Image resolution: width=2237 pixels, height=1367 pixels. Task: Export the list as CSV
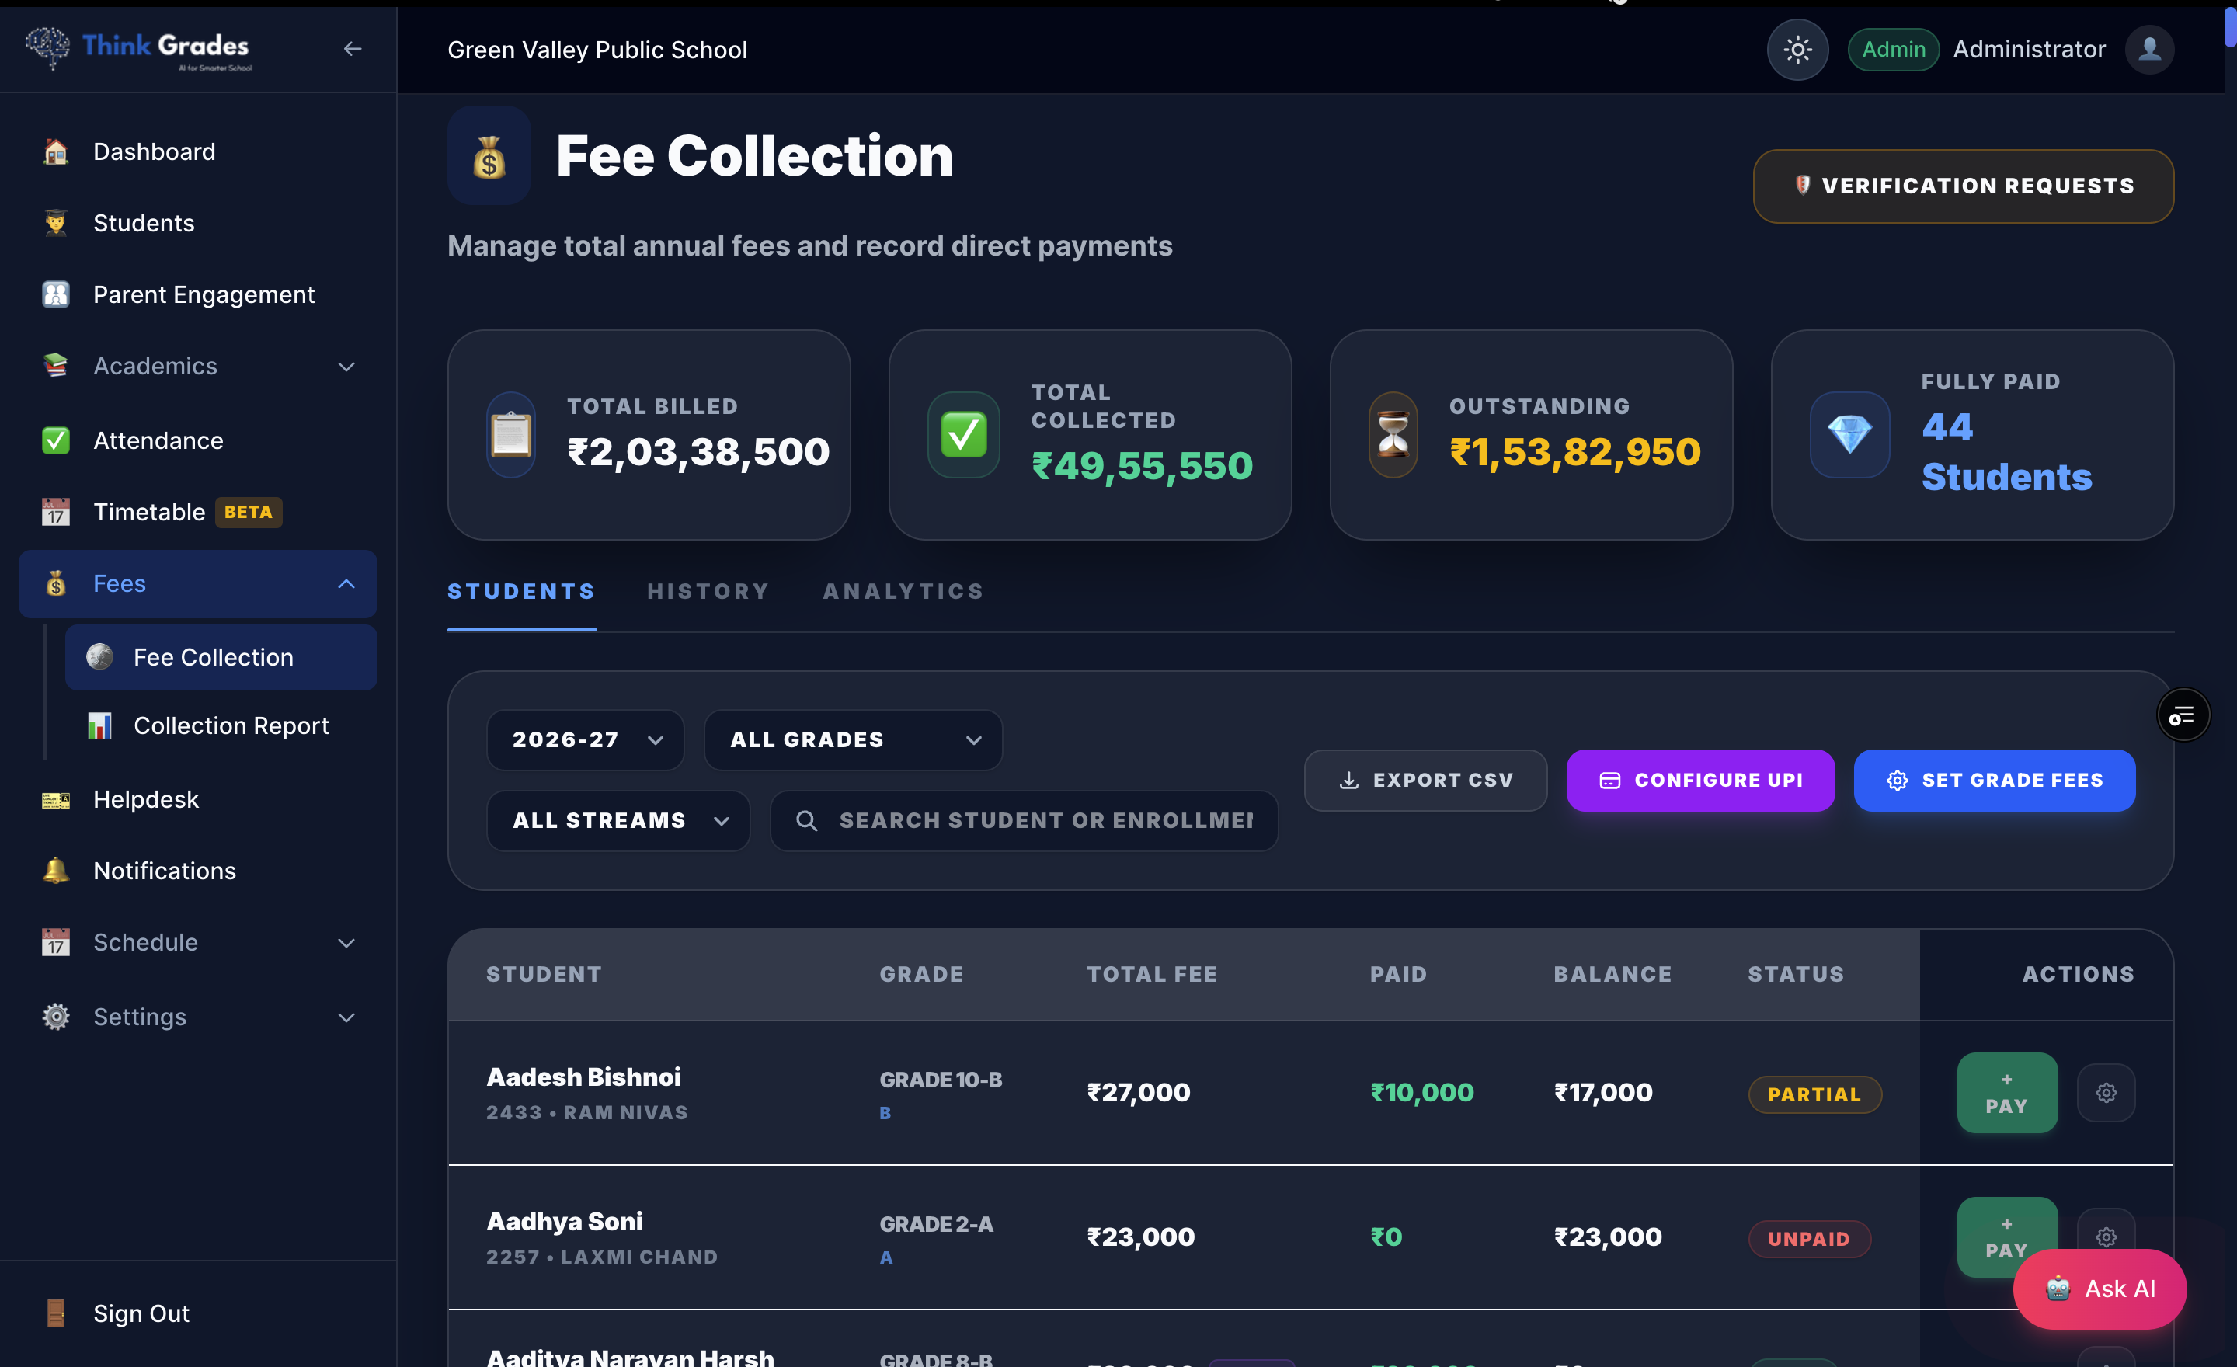point(1425,780)
